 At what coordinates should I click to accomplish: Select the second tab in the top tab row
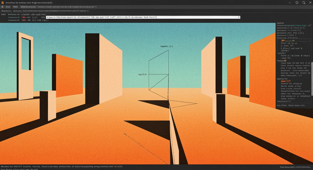click(x=15, y=7)
